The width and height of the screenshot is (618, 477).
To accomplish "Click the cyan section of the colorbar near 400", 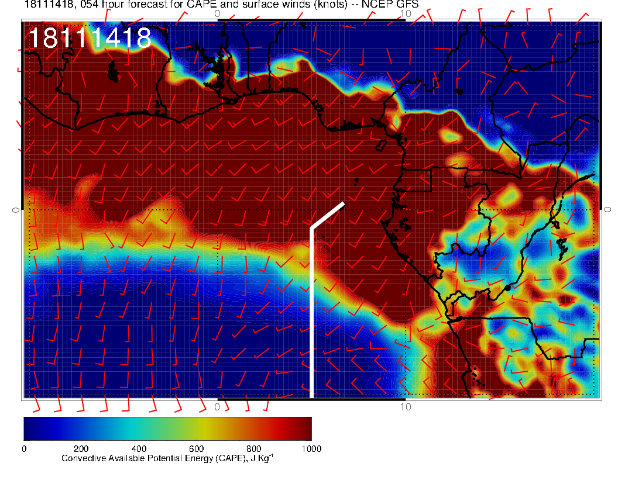I will [x=139, y=428].
